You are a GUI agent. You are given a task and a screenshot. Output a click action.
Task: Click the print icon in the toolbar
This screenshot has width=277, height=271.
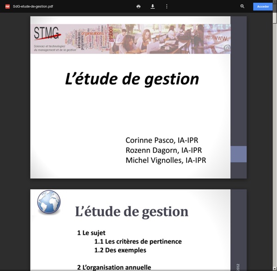point(138,6)
